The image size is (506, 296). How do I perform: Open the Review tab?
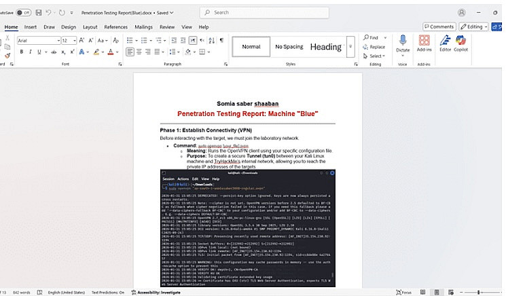(167, 27)
